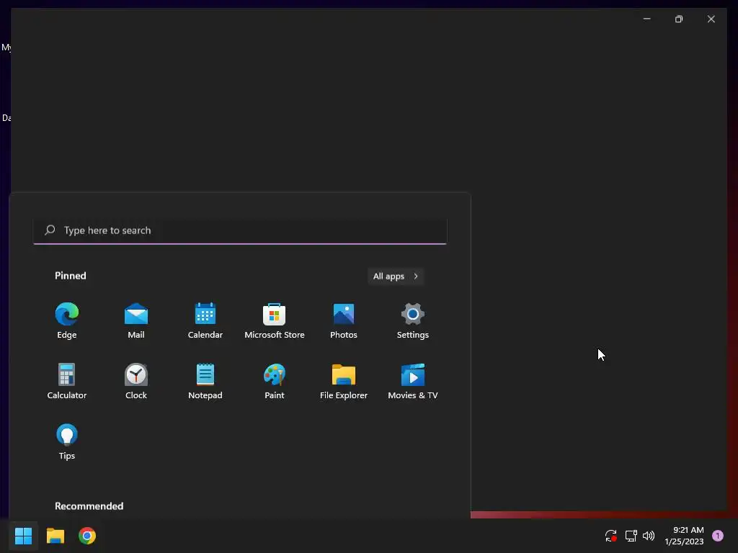738x553 pixels.
Task: Click the search magnifier icon
Action: tap(50, 230)
